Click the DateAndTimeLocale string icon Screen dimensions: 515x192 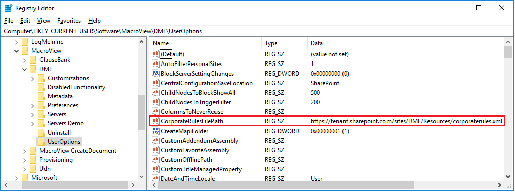pos(155,178)
